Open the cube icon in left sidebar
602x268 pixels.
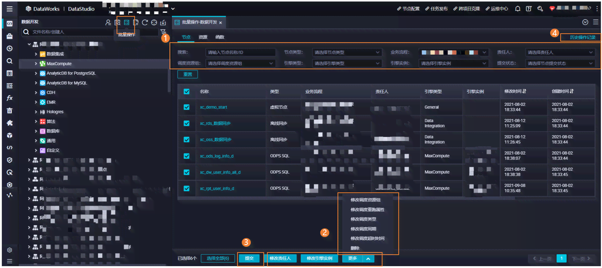click(x=10, y=135)
